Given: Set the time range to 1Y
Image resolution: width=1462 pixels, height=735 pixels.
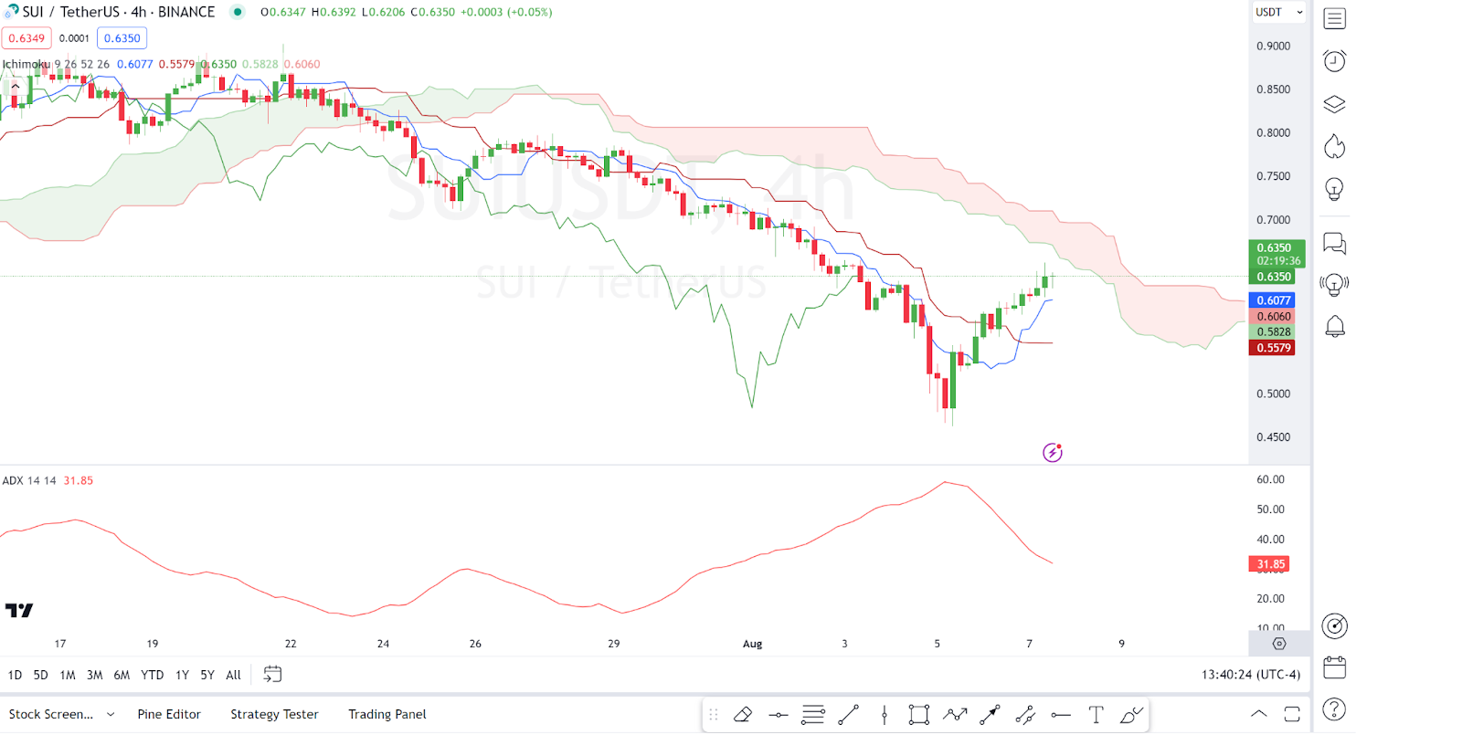Looking at the screenshot, I should coord(182,675).
